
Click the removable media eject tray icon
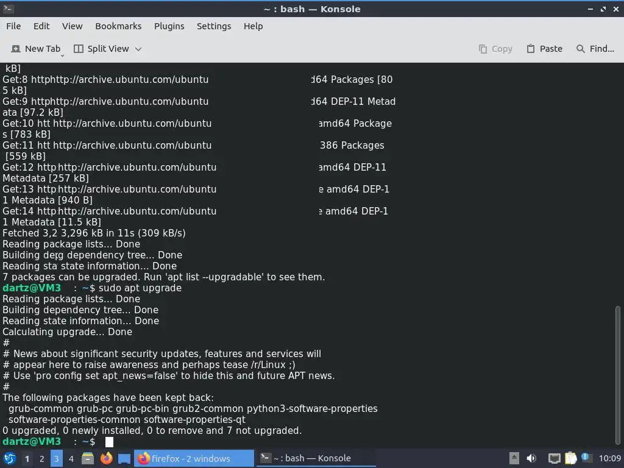pyautogui.click(x=514, y=458)
